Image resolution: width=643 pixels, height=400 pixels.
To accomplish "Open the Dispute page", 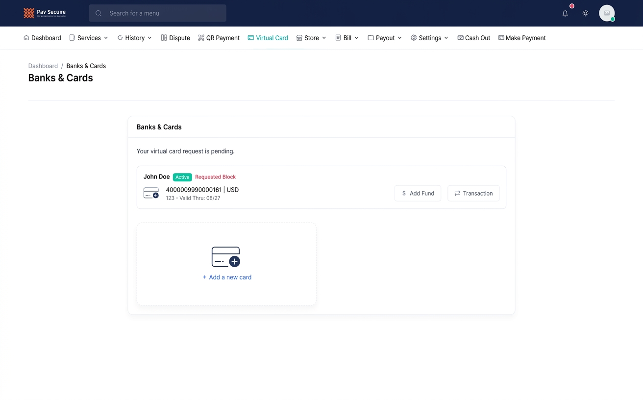I will click(175, 38).
